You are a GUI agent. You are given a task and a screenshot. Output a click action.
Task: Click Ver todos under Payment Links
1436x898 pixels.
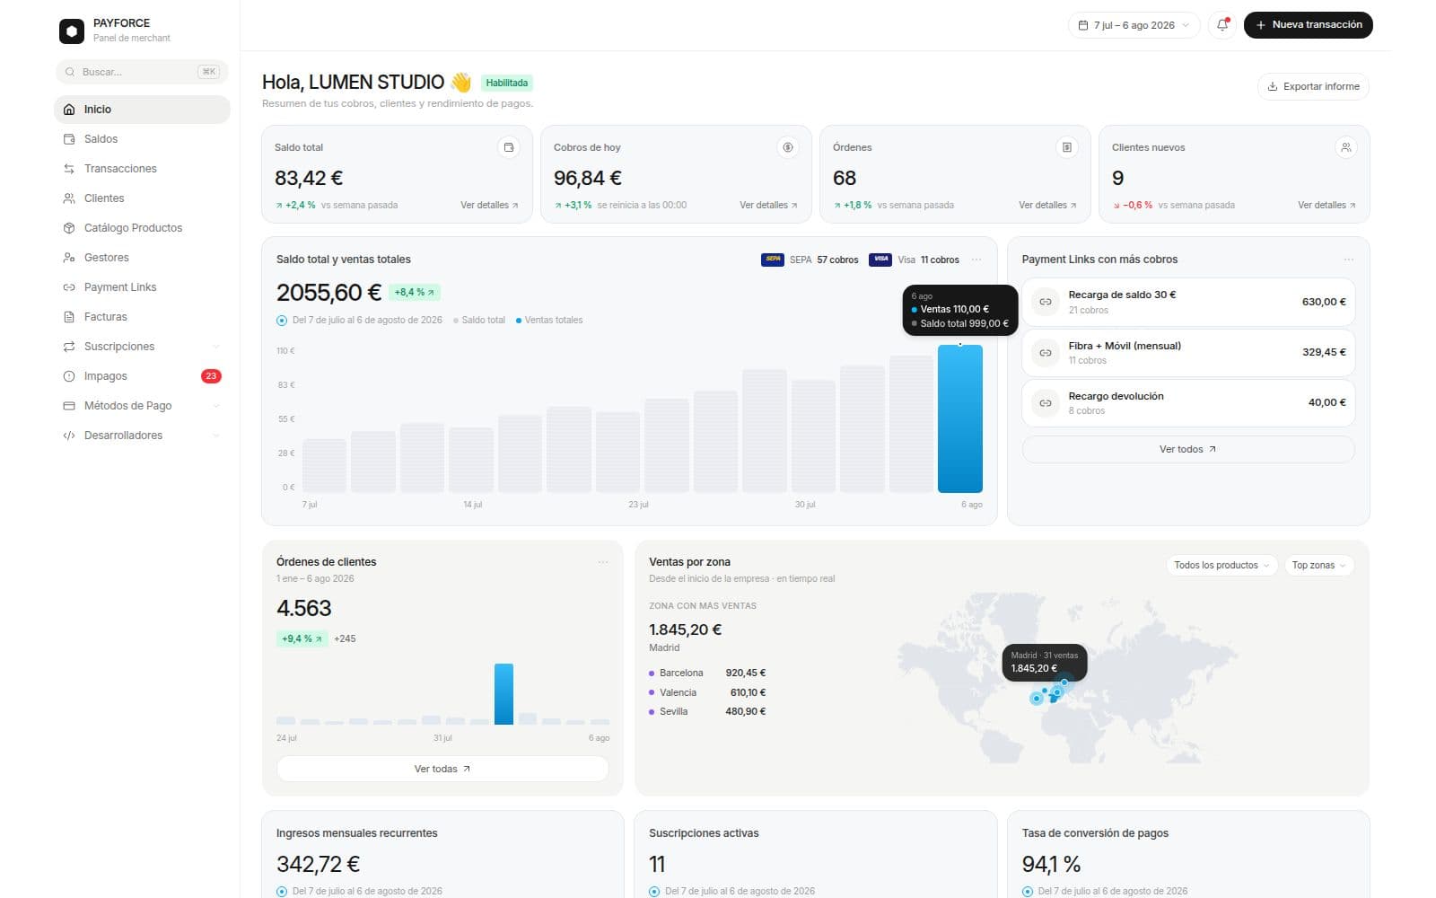coord(1188,449)
